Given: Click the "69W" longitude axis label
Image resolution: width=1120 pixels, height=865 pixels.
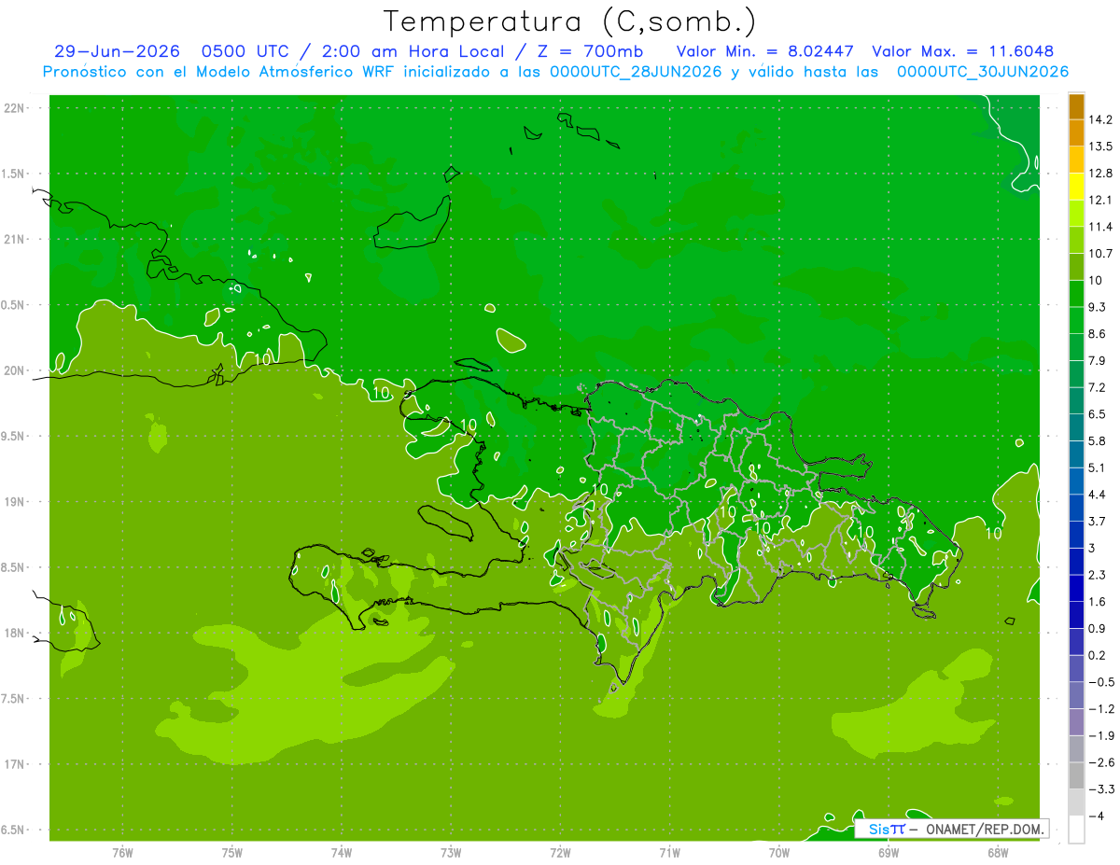Looking at the screenshot, I should click(889, 853).
